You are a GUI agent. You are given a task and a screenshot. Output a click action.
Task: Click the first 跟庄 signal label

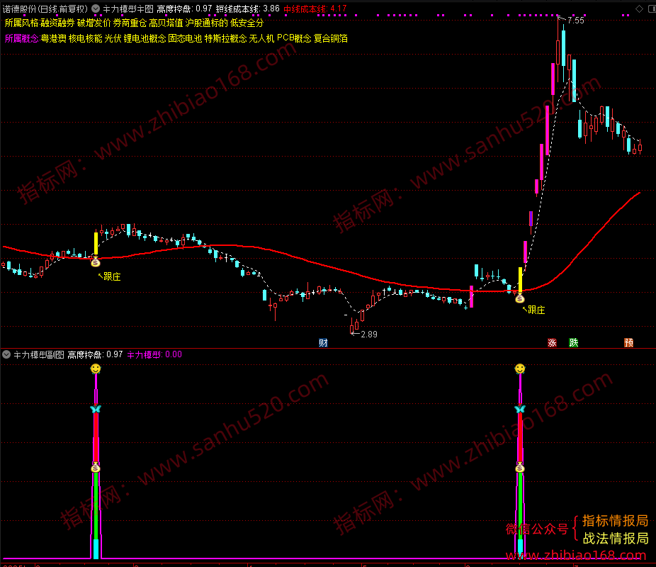click(x=110, y=276)
